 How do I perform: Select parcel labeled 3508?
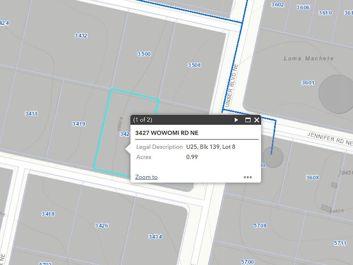tap(194, 65)
